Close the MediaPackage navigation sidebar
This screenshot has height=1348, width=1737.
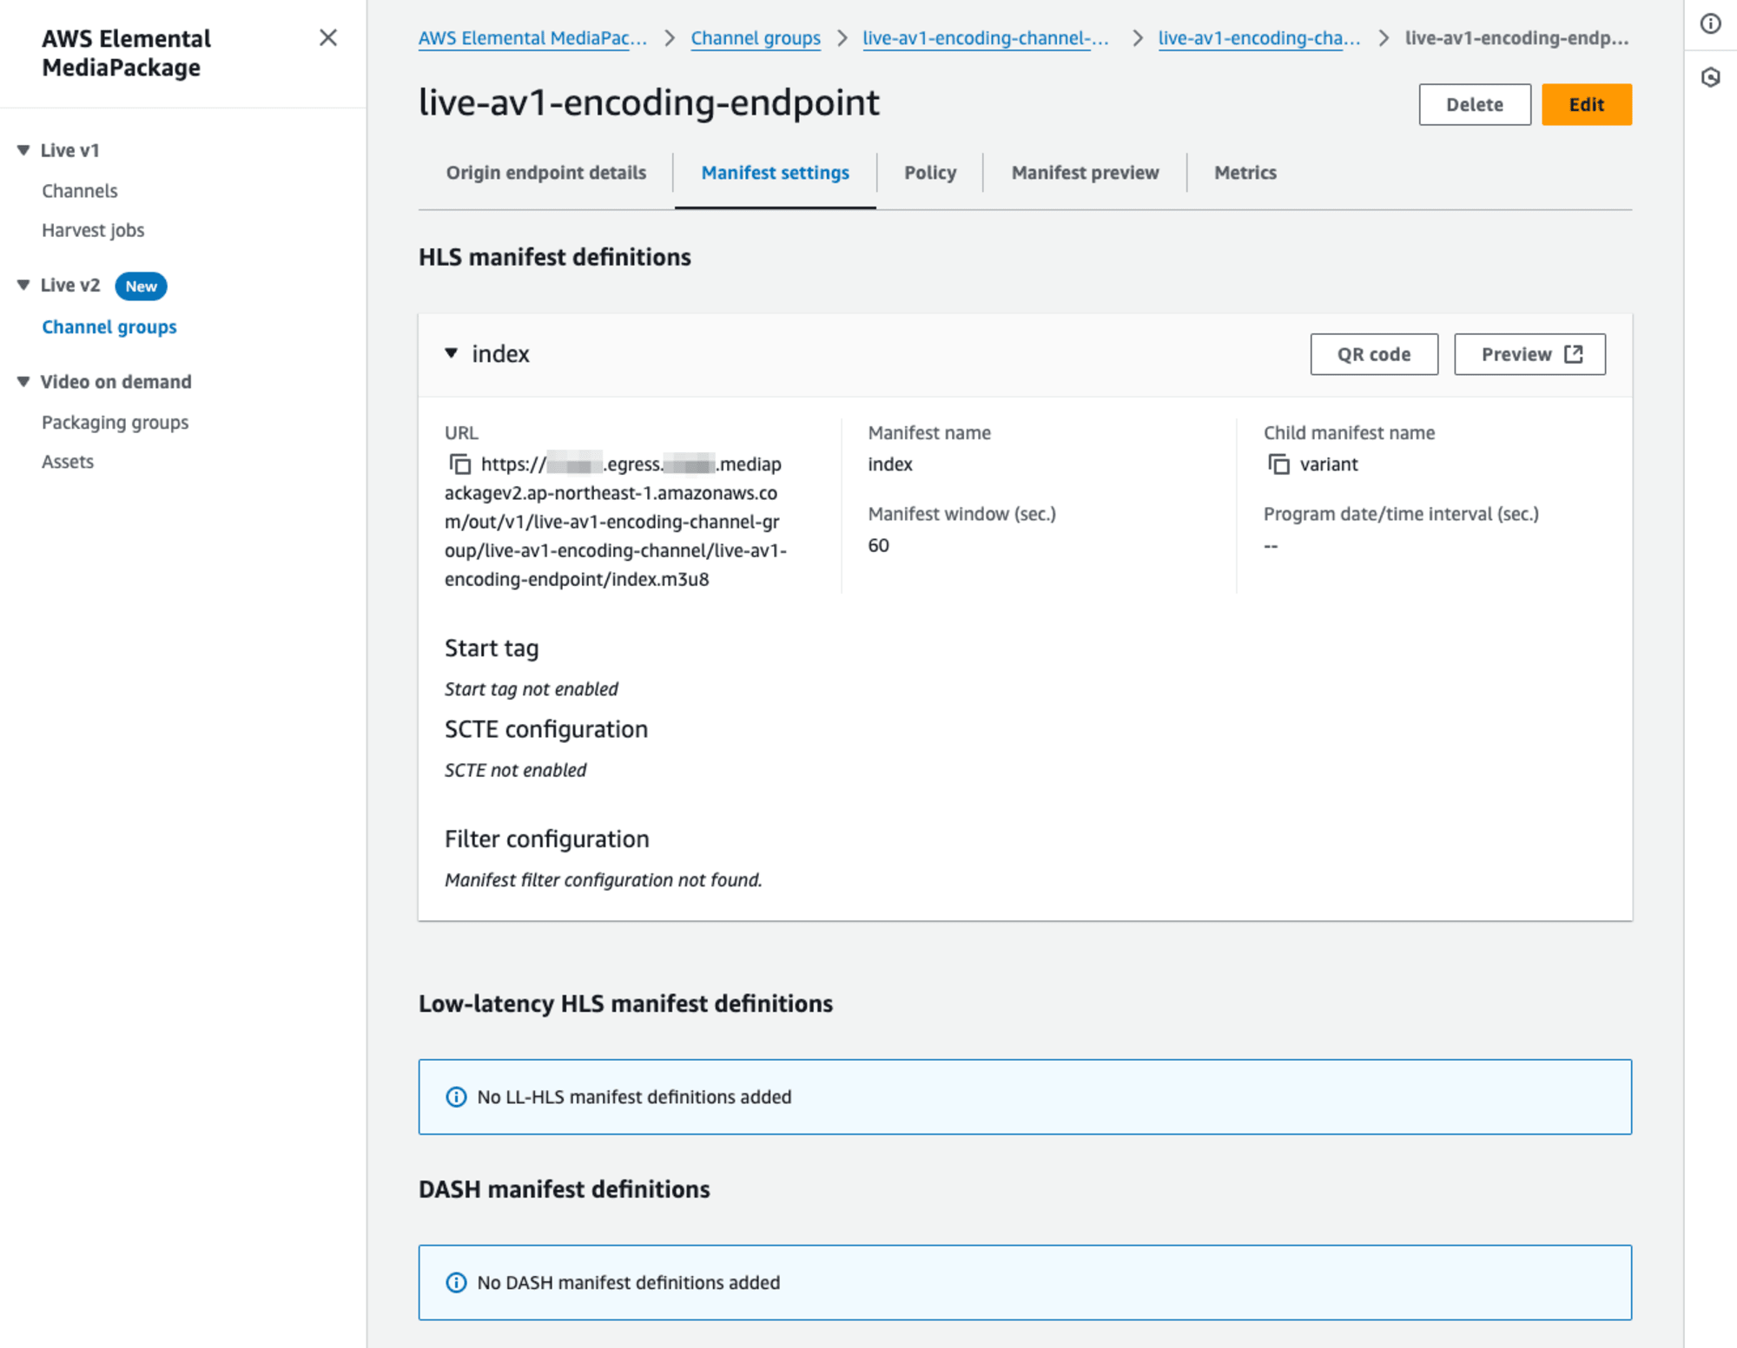tap(327, 37)
